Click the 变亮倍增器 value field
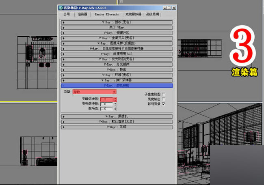Screen dimensions: 264x185 [x=107, y=104]
